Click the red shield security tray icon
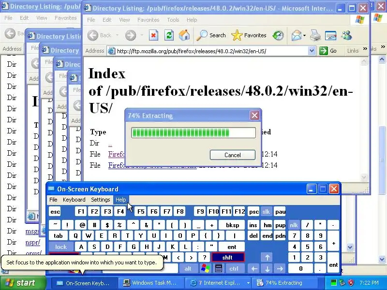387x290 pixels. click(x=351, y=283)
